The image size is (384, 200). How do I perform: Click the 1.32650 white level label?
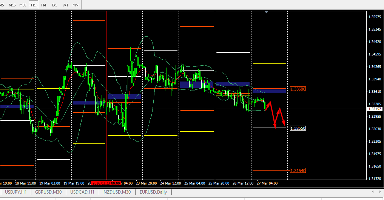[x=298, y=128]
